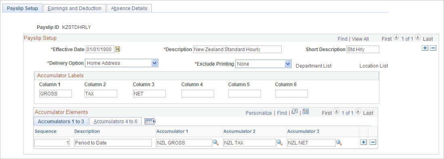Open the Exclude Printing dropdown
Viewport: 444px width, 159px height.
288,64
